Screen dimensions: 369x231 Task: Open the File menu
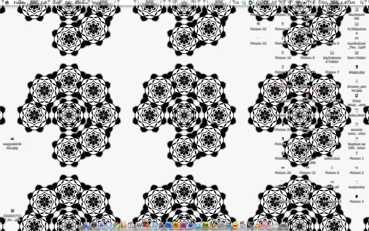tap(33, 3)
